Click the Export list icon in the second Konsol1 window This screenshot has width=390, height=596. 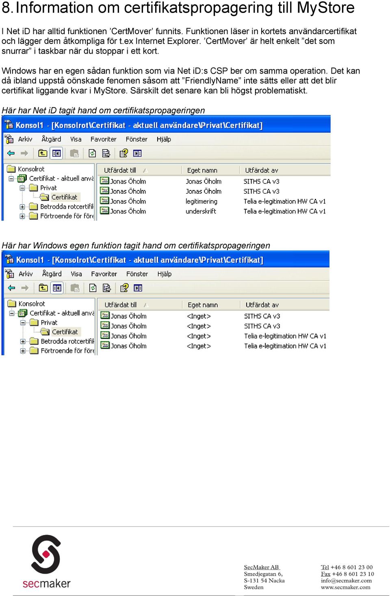(x=106, y=288)
